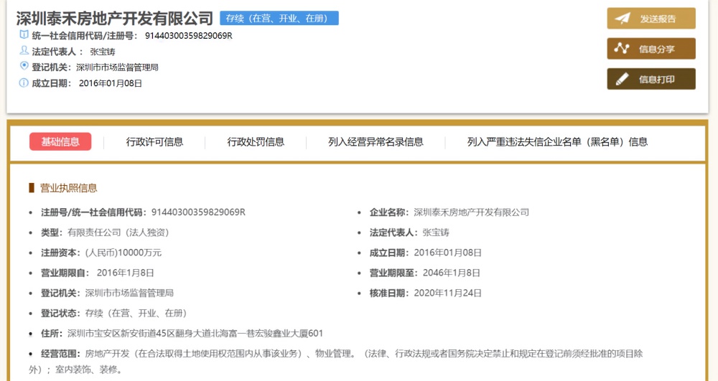Click company type 有限责任公司(法人独资)
The image size is (718, 381).
[x=118, y=232]
